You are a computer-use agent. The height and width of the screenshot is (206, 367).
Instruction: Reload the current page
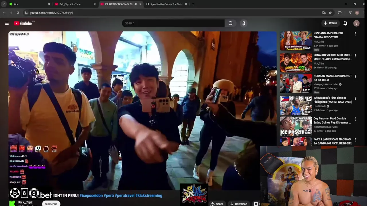tap(18, 13)
